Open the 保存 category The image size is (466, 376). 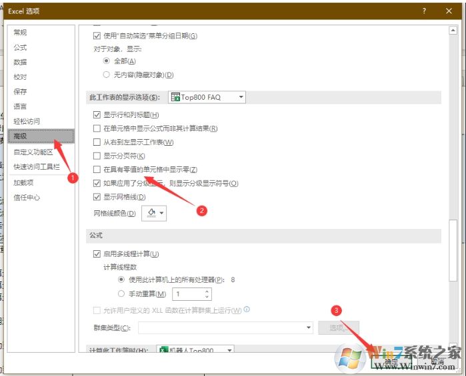point(20,91)
